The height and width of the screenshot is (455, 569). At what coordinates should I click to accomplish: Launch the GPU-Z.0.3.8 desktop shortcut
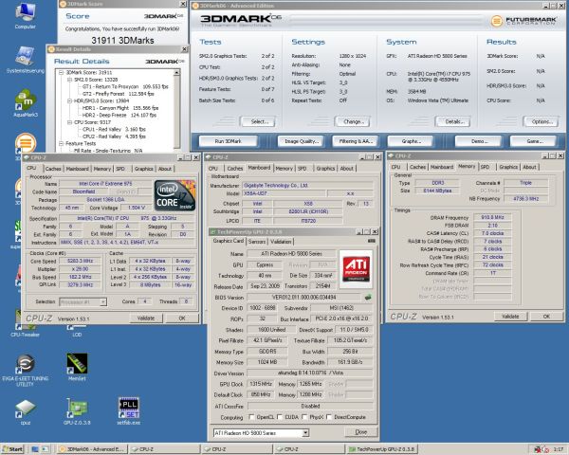coord(77,410)
